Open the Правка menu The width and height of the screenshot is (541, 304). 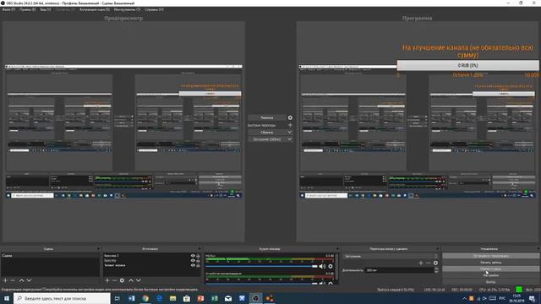(x=28, y=9)
